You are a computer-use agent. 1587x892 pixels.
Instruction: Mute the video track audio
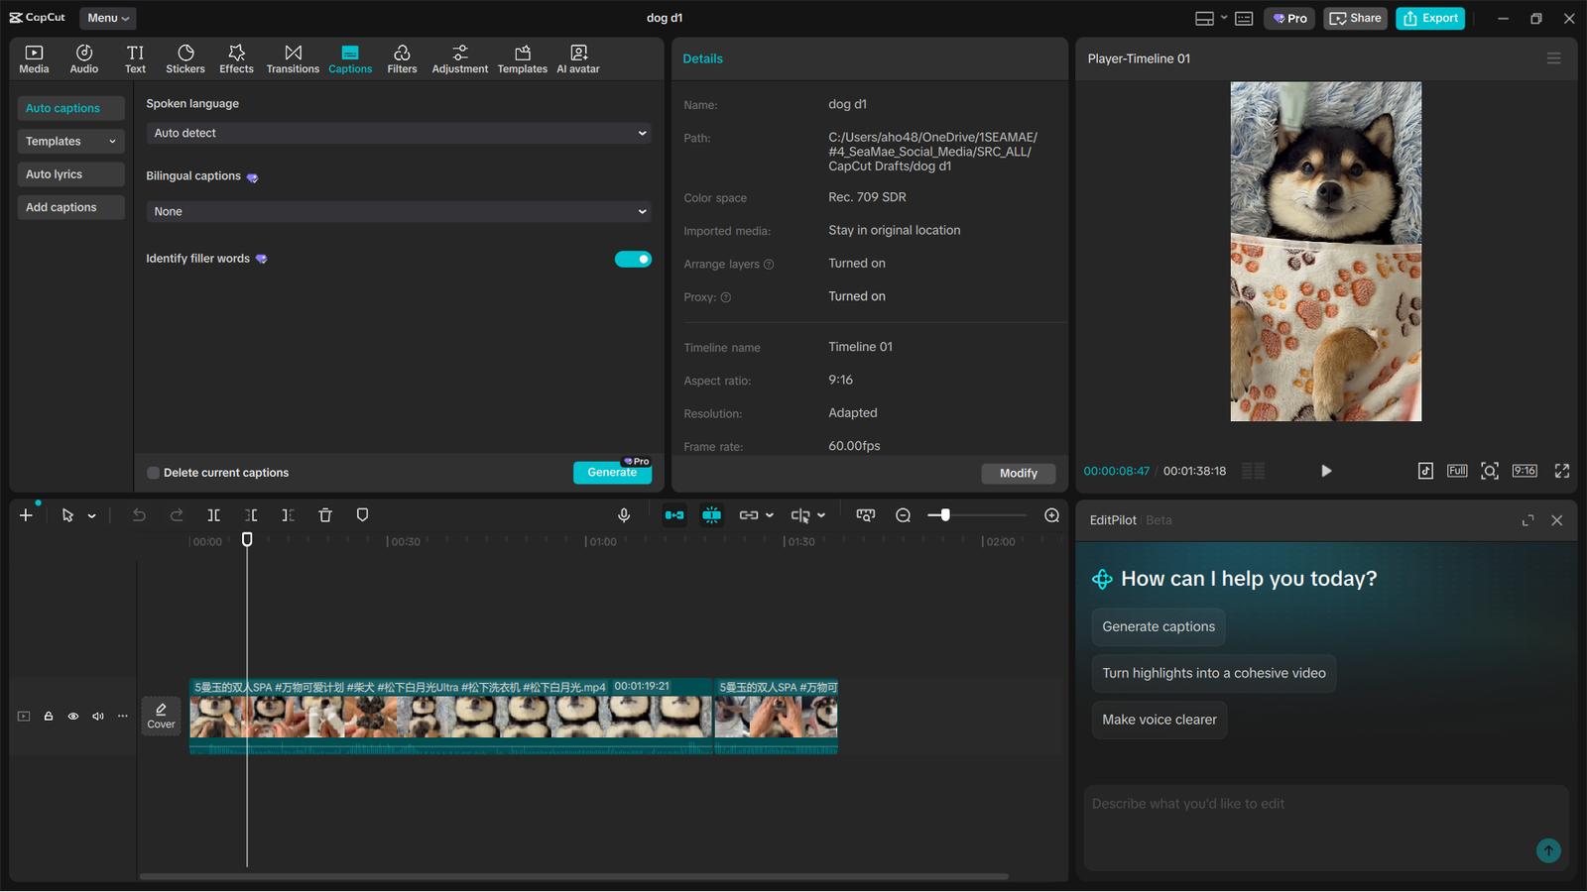click(97, 716)
